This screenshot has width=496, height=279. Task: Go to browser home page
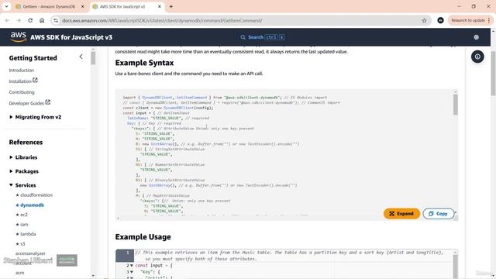click(42, 20)
